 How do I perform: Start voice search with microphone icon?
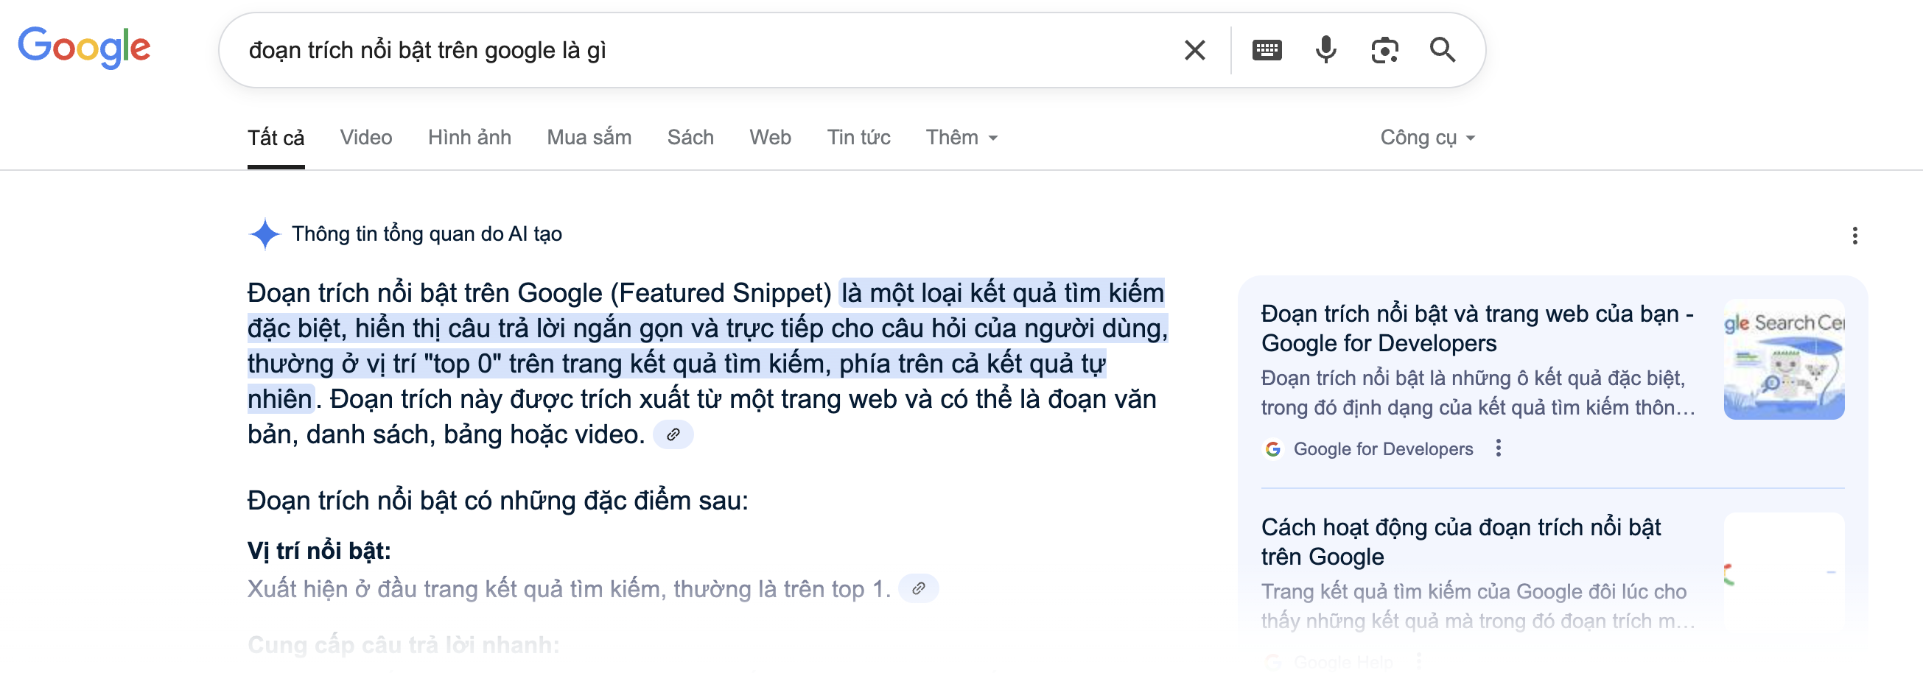(x=1325, y=50)
